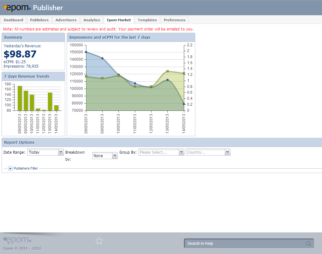The height and width of the screenshot is (254, 322).
Task: Open the Preferences tab
Action: coord(175,20)
